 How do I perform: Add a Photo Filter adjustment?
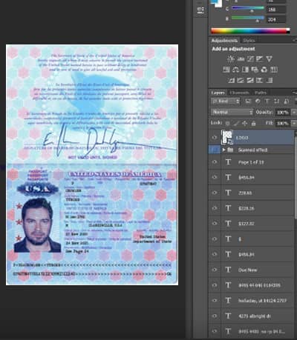tap(255, 70)
